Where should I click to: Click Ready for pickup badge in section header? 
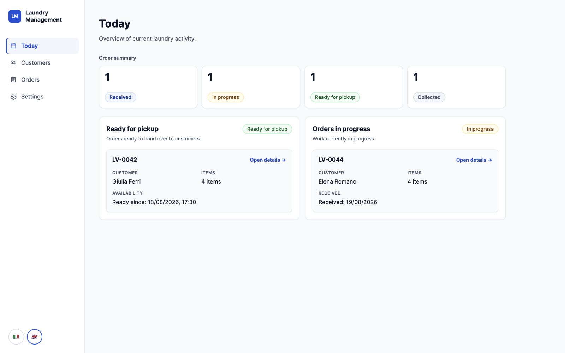[267, 129]
